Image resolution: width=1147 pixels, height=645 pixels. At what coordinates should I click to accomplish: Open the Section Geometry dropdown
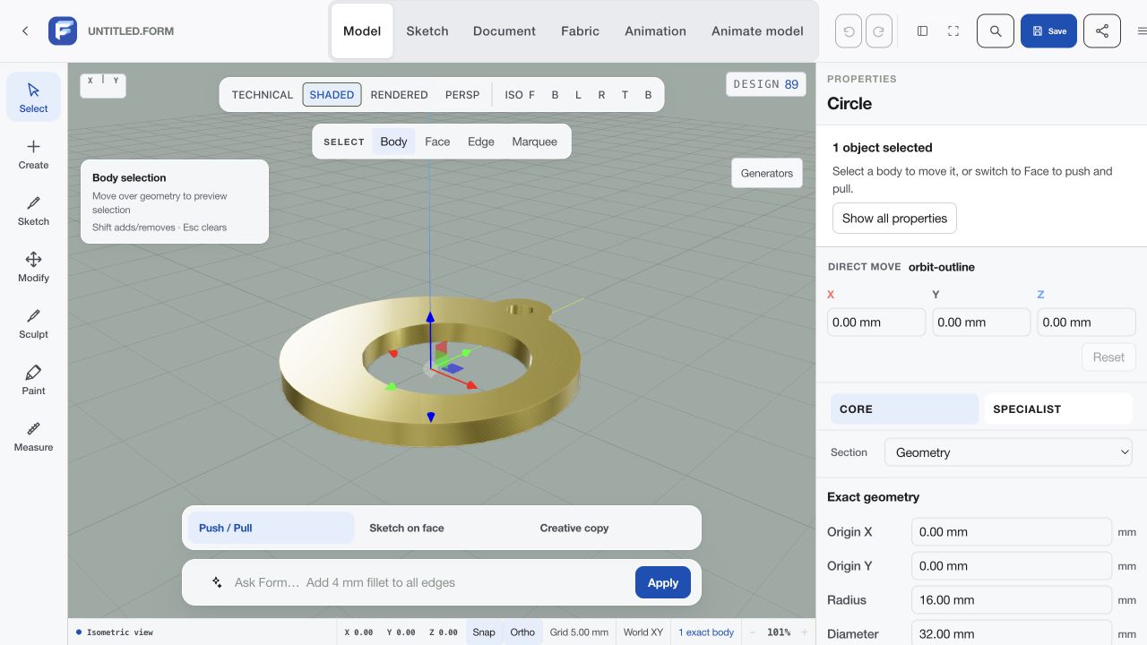1009,452
